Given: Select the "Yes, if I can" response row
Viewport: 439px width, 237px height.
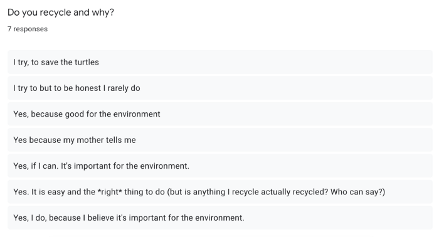Looking at the screenshot, I should tap(220, 166).
